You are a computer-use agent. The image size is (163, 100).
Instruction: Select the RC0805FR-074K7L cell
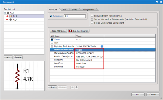tap(89, 53)
